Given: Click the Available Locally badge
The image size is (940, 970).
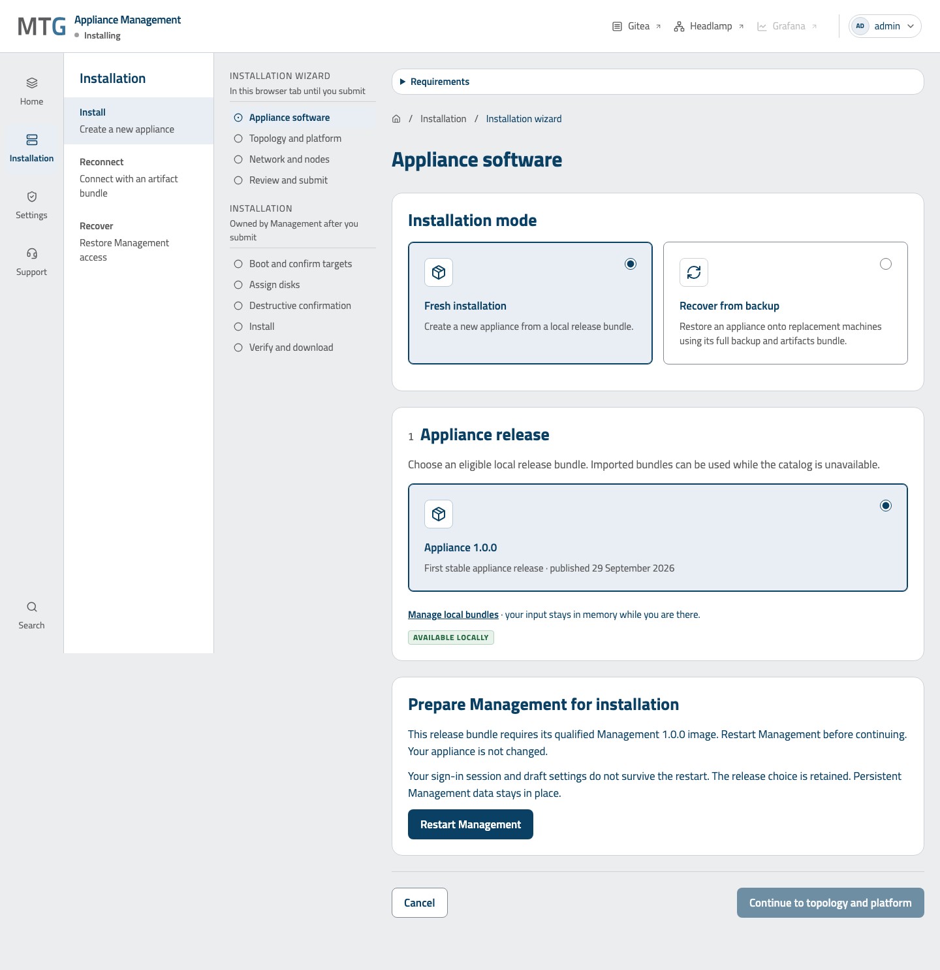Looking at the screenshot, I should (451, 638).
